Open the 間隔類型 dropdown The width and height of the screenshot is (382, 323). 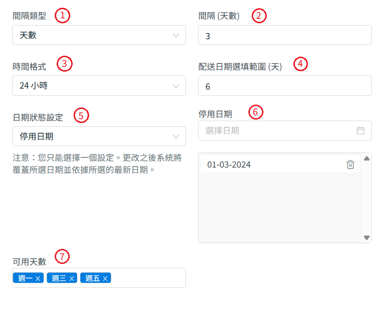(99, 35)
